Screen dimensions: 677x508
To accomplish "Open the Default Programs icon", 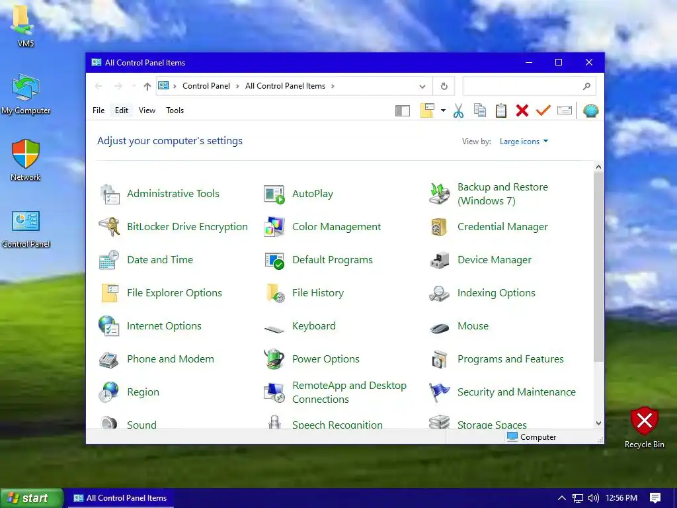I will pos(274,260).
